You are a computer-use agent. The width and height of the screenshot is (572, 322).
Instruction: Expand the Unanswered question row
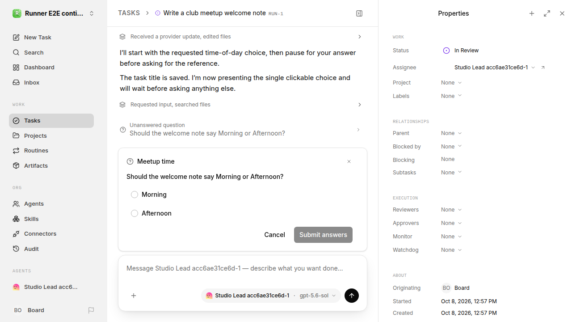coord(243,130)
